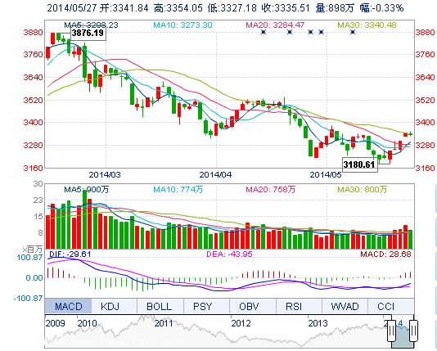
Task: Click the 2009 year on overview timeline
Action: (55, 323)
